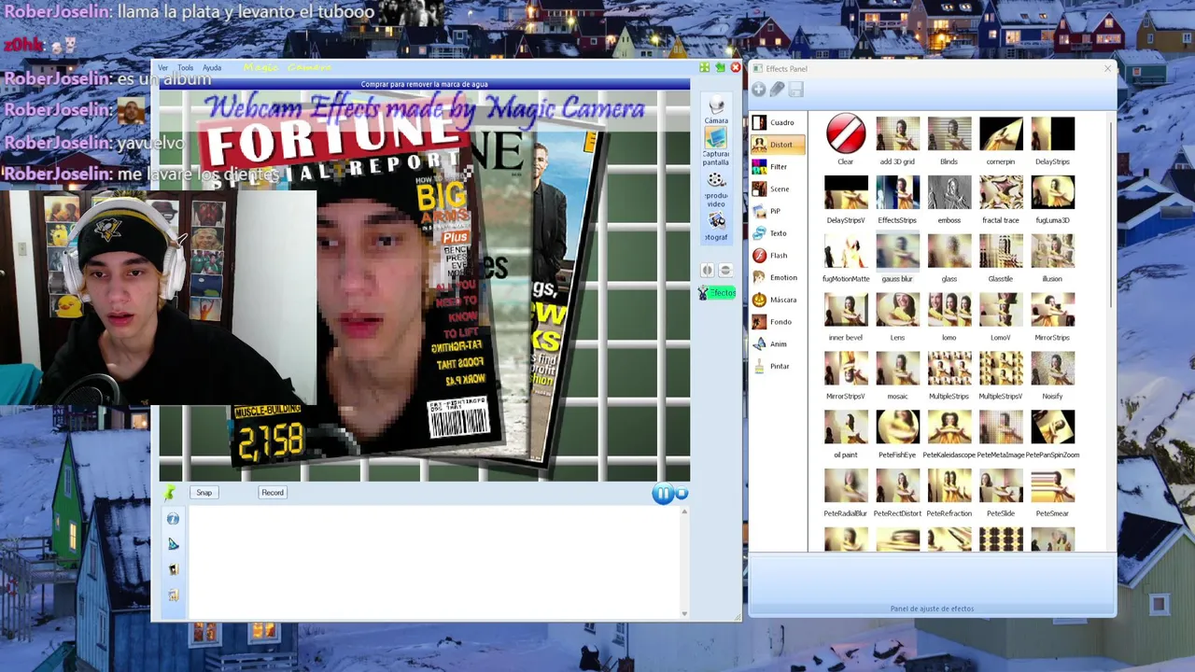The image size is (1195, 672).
Task: Apply the glass effect thumbnail
Action: (x=949, y=252)
